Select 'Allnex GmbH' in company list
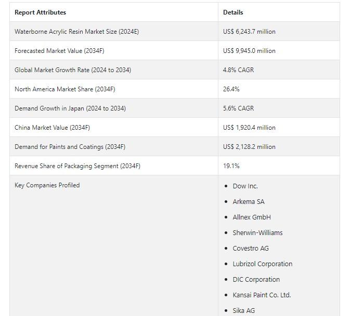Screen dimensions: 350x316 (x=252, y=217)
